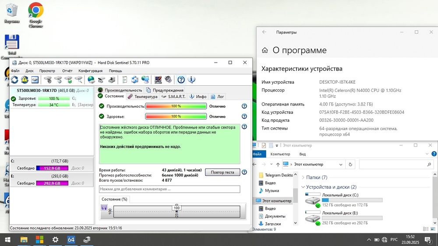Switch Explorer to details view icon

tap(426, 229)
